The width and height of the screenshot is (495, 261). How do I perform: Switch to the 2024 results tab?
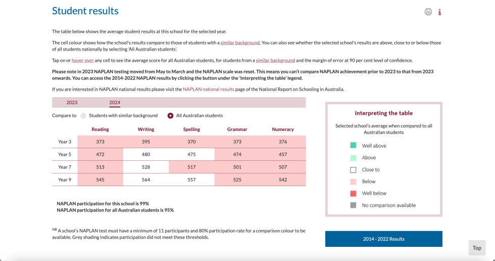115,102
